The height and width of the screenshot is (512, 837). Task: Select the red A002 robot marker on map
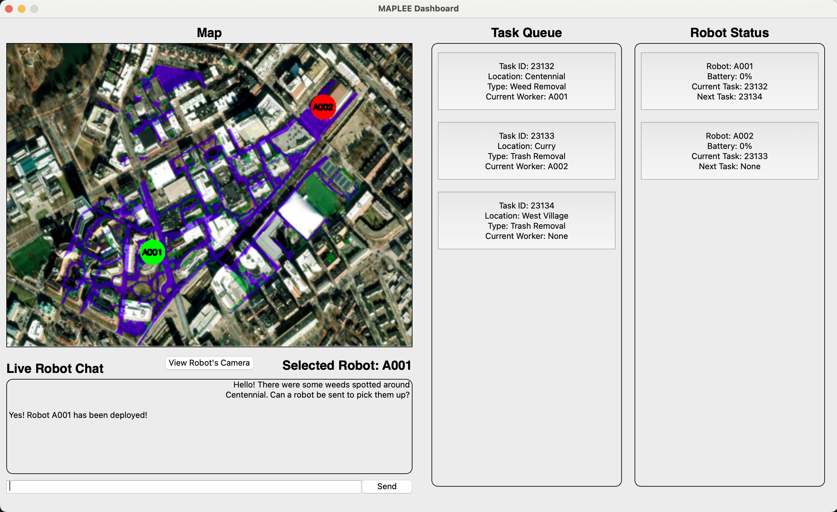pos(323,107)
